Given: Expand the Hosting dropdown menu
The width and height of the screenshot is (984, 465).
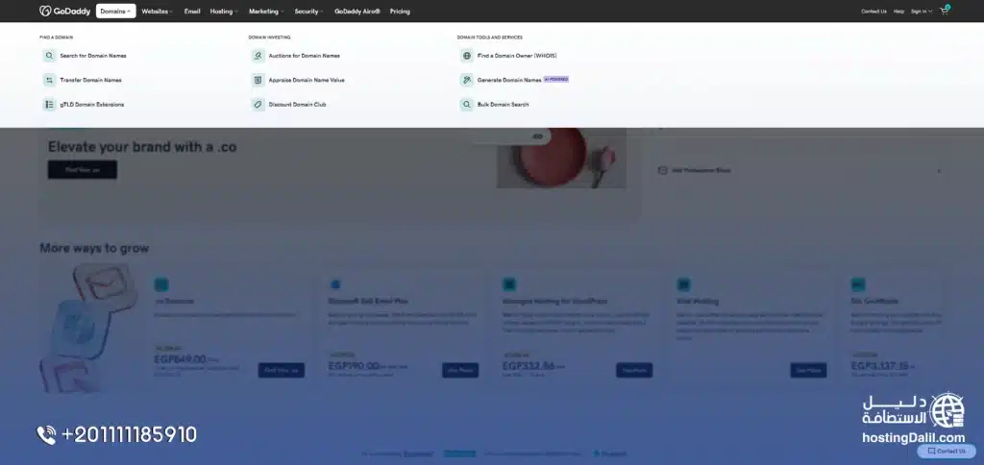Looking at the screenshot, I should pos(224,12).
